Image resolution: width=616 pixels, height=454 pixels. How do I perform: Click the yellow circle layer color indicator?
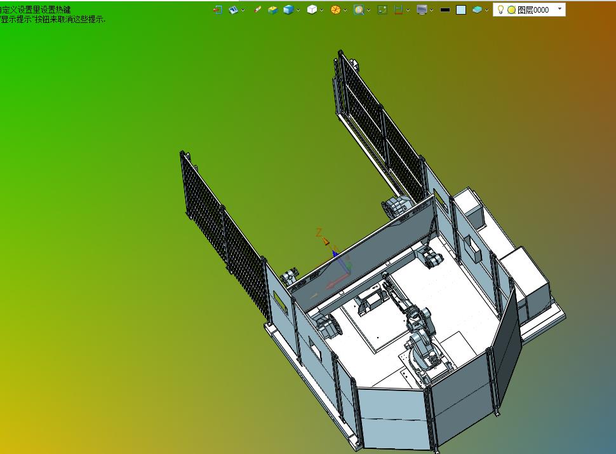point(511,10)
